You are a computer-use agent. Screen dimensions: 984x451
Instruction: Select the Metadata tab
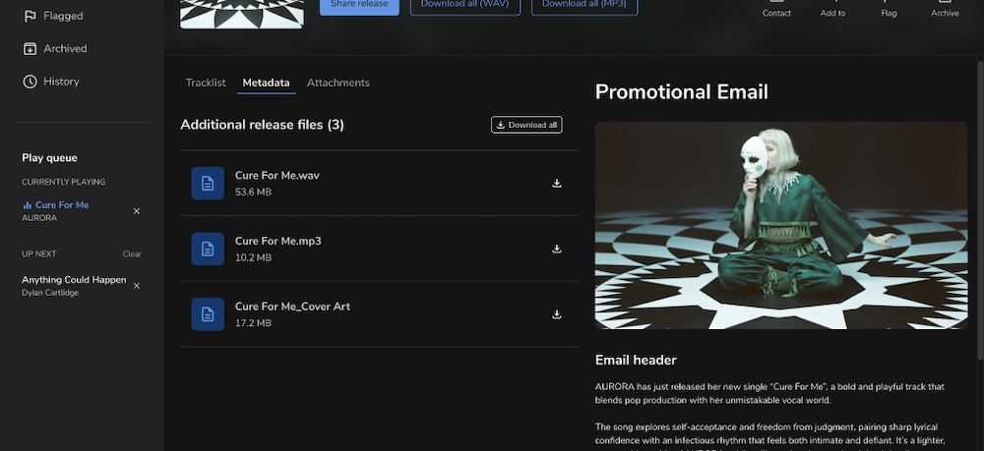tap(266, 83)
